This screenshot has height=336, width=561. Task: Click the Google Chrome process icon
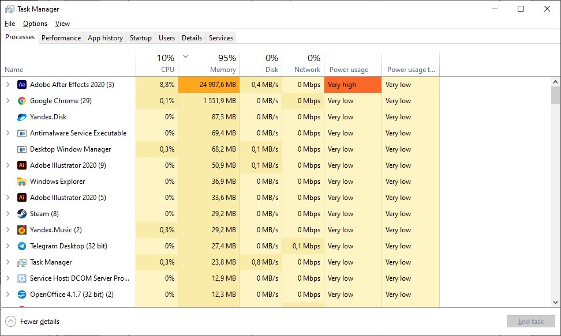(22, 101)
